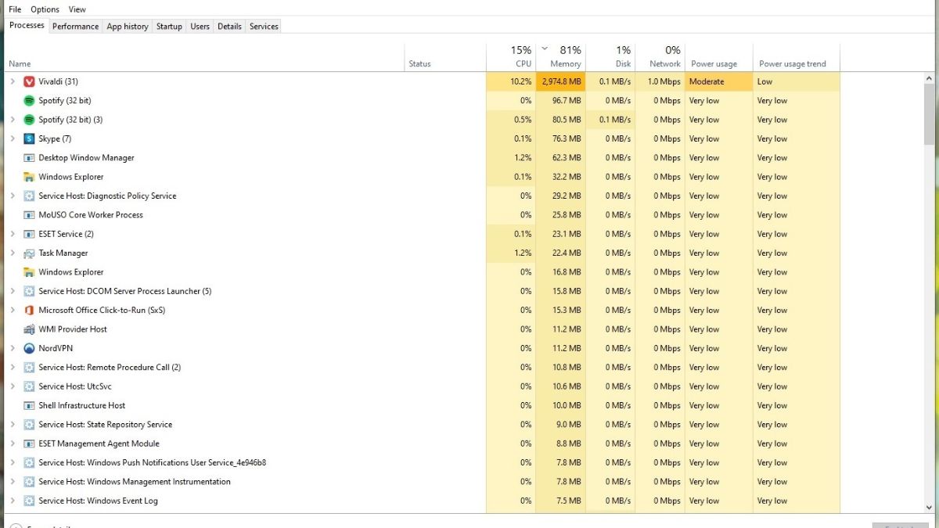Open the Options menu

pyautogui.click(x=45, y=9)
